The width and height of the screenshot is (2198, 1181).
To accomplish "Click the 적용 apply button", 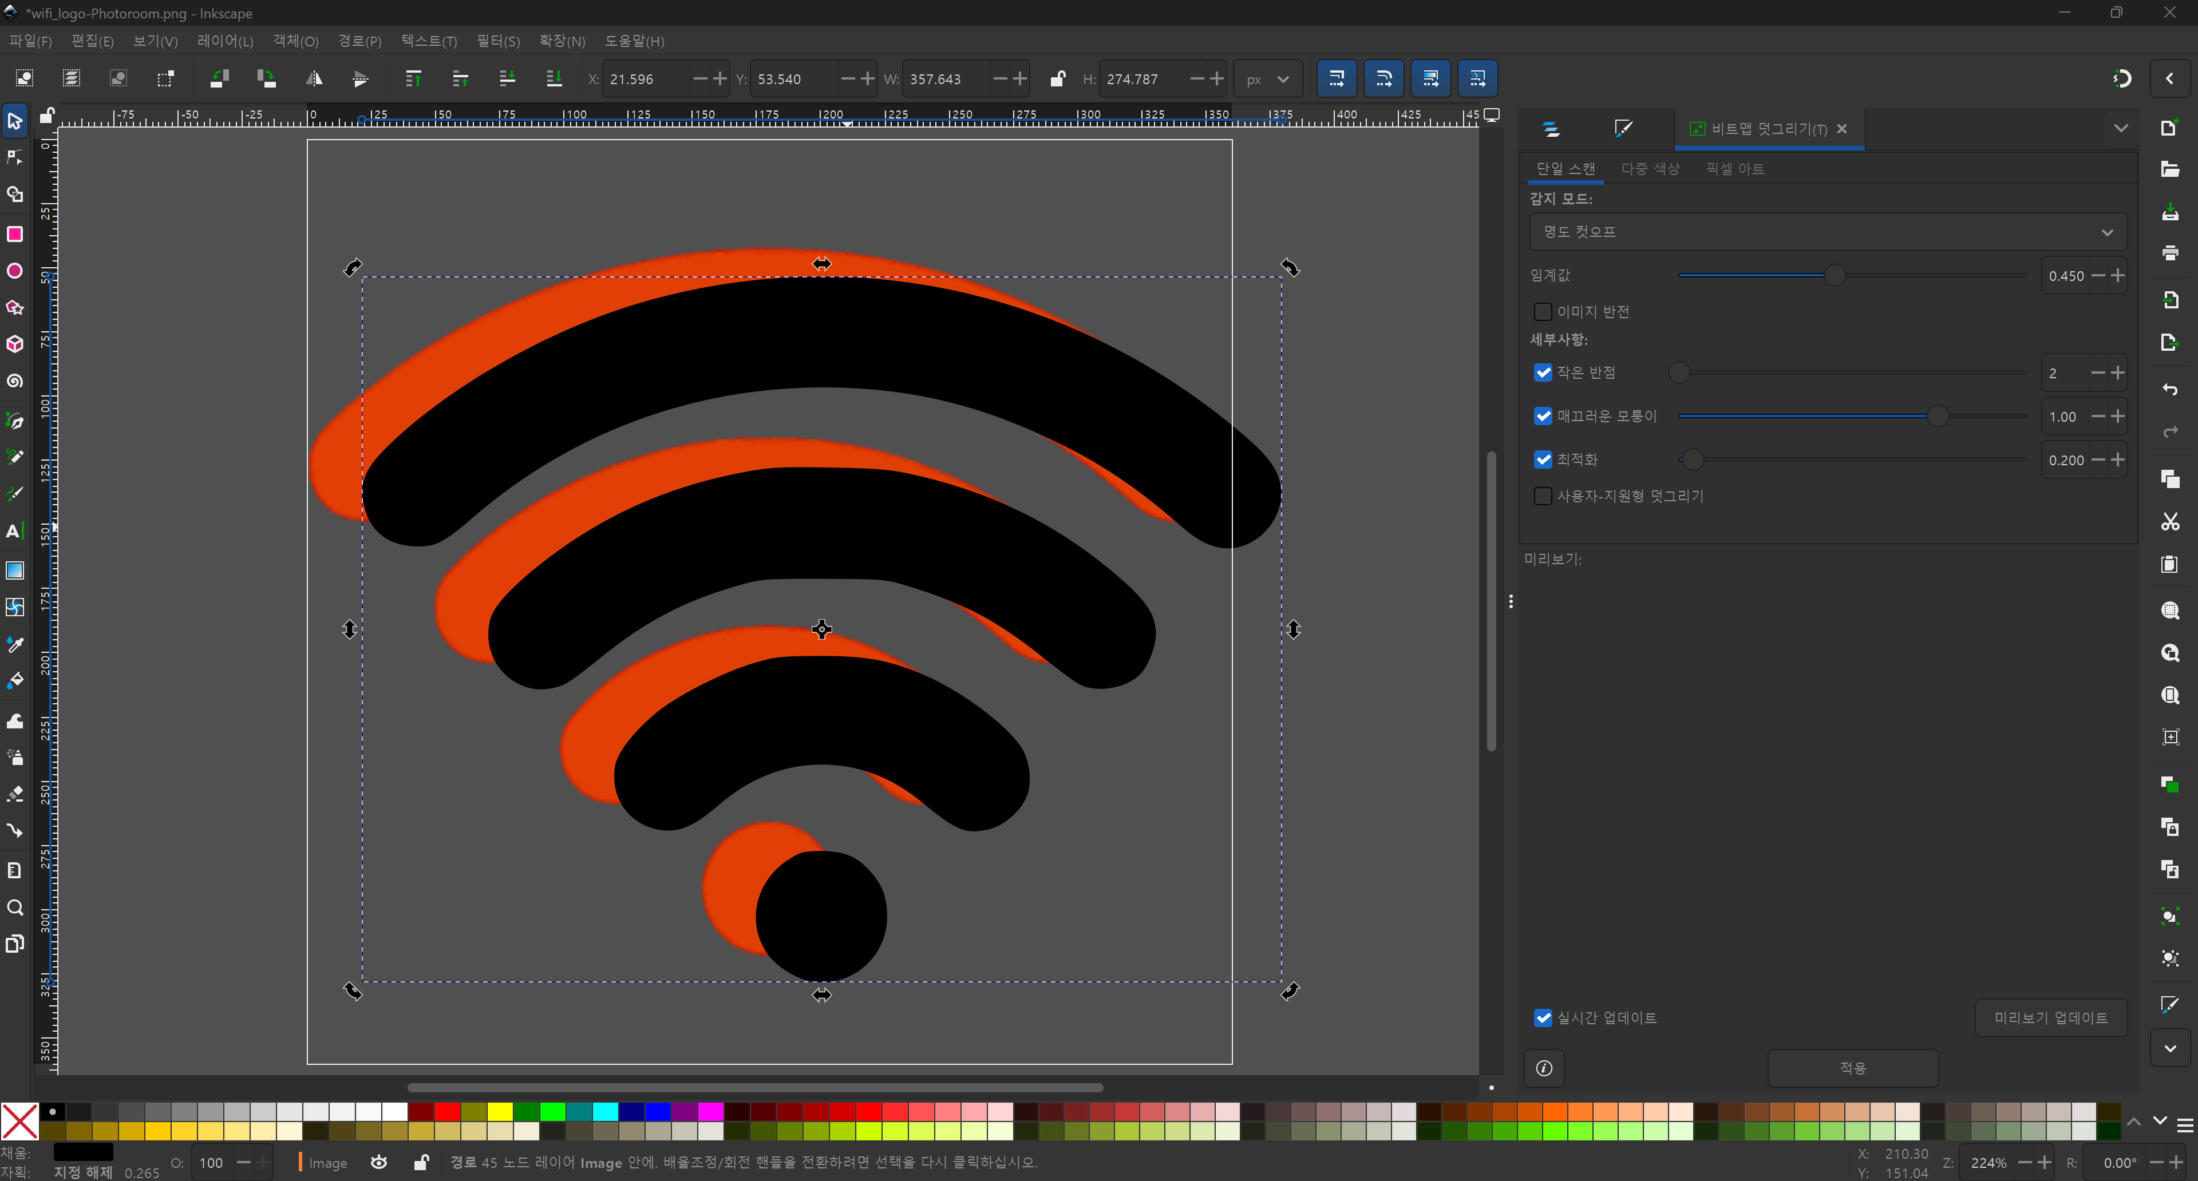I will (1852, 1068).
